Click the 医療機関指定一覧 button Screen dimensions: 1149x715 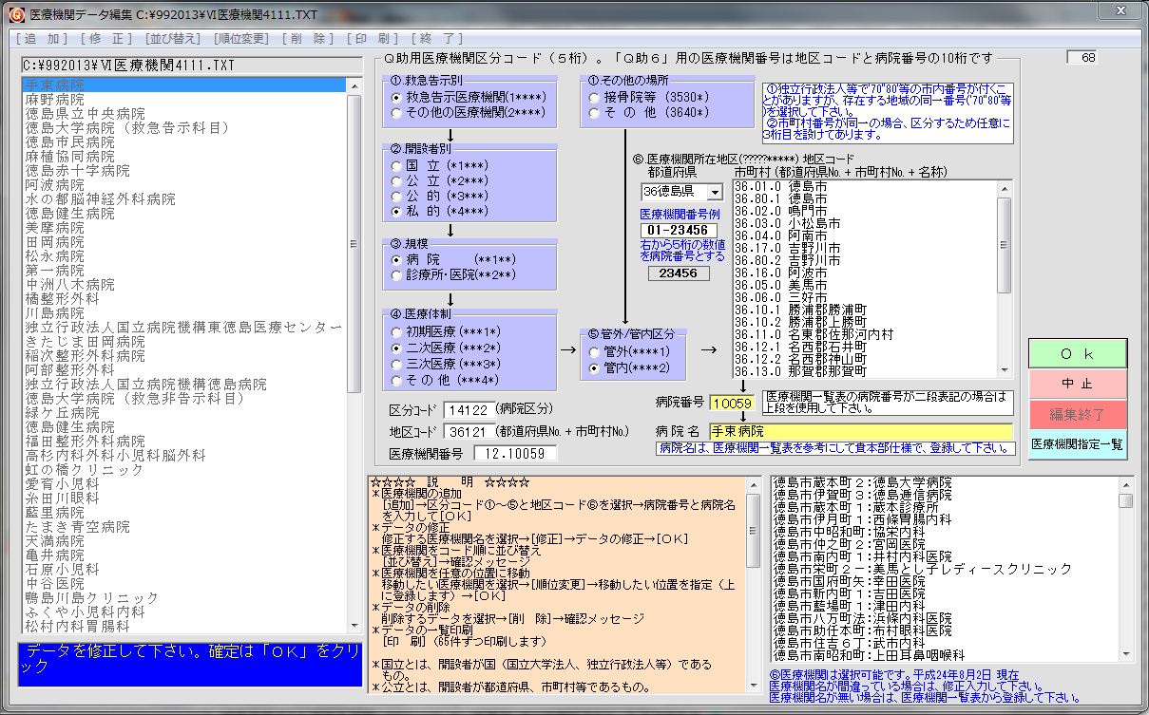coord(1077,444)
